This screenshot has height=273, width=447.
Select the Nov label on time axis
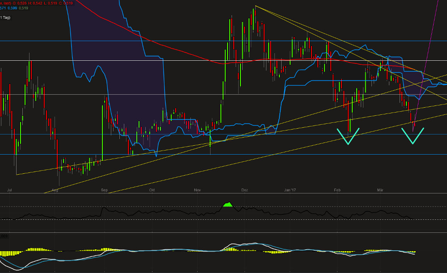[x=197, y=190]
